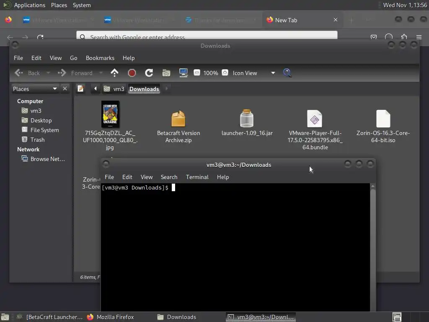Open Firefox extensions puzzle icon
Image resolution: width=429 pixels, height=322 pixels.
[404, 37]
